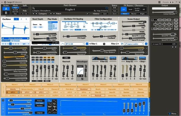
Task: Open the LFO 2 modulator menu arrow
Action: (x=33, y=92)
